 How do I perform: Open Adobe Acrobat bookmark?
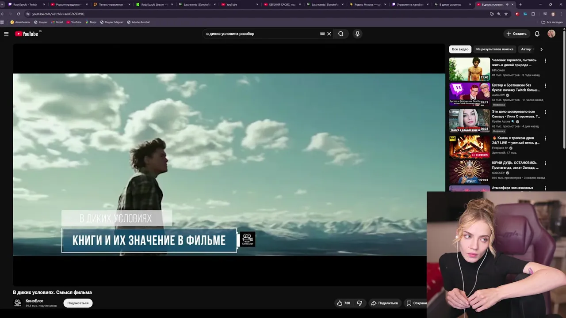point(138,22)
